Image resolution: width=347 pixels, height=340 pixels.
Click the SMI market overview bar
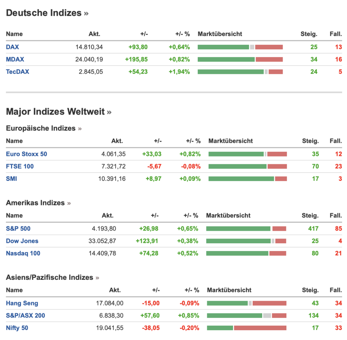pyautogui.click(x=248, y=179)
